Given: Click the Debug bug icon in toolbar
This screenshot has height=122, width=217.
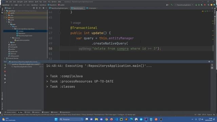Looking at the screenshot, I should coord(199,5).
